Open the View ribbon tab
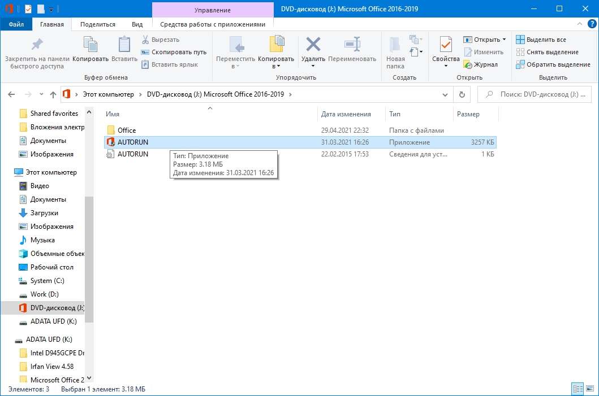 [137, 24]
